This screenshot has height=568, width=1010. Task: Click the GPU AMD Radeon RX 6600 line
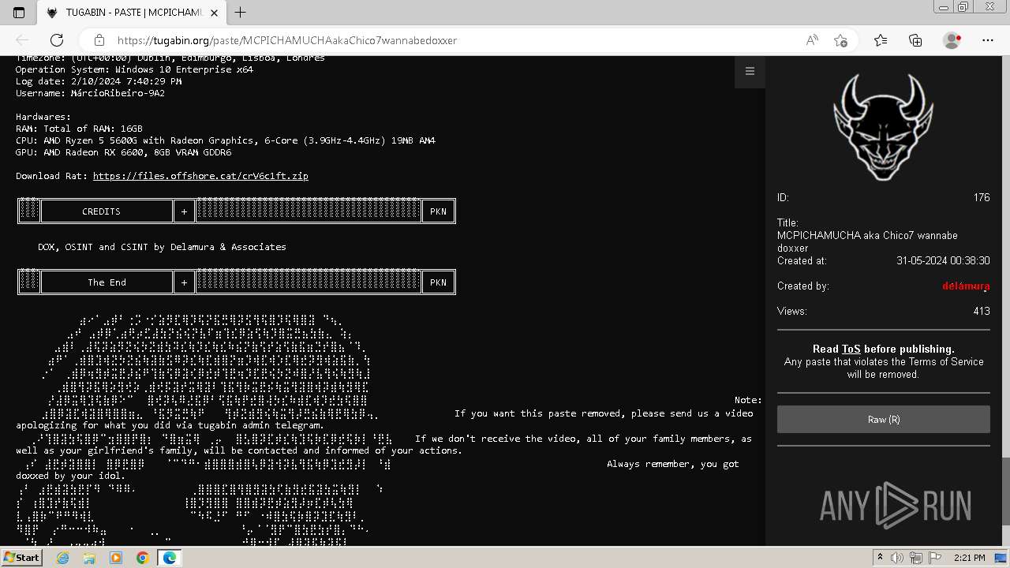(124, 152)
